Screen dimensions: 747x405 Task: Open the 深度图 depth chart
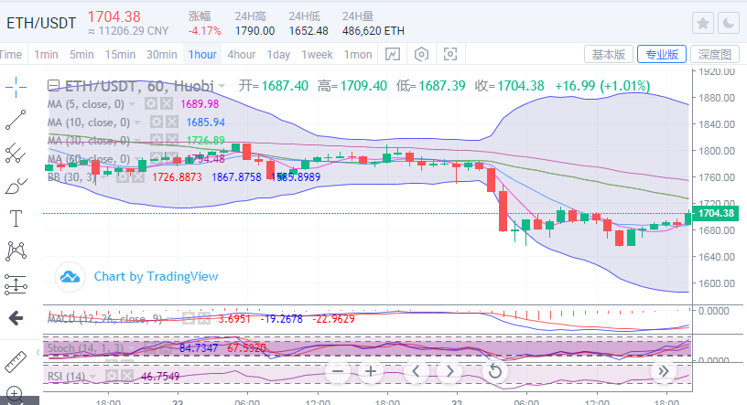pos(715,54)
